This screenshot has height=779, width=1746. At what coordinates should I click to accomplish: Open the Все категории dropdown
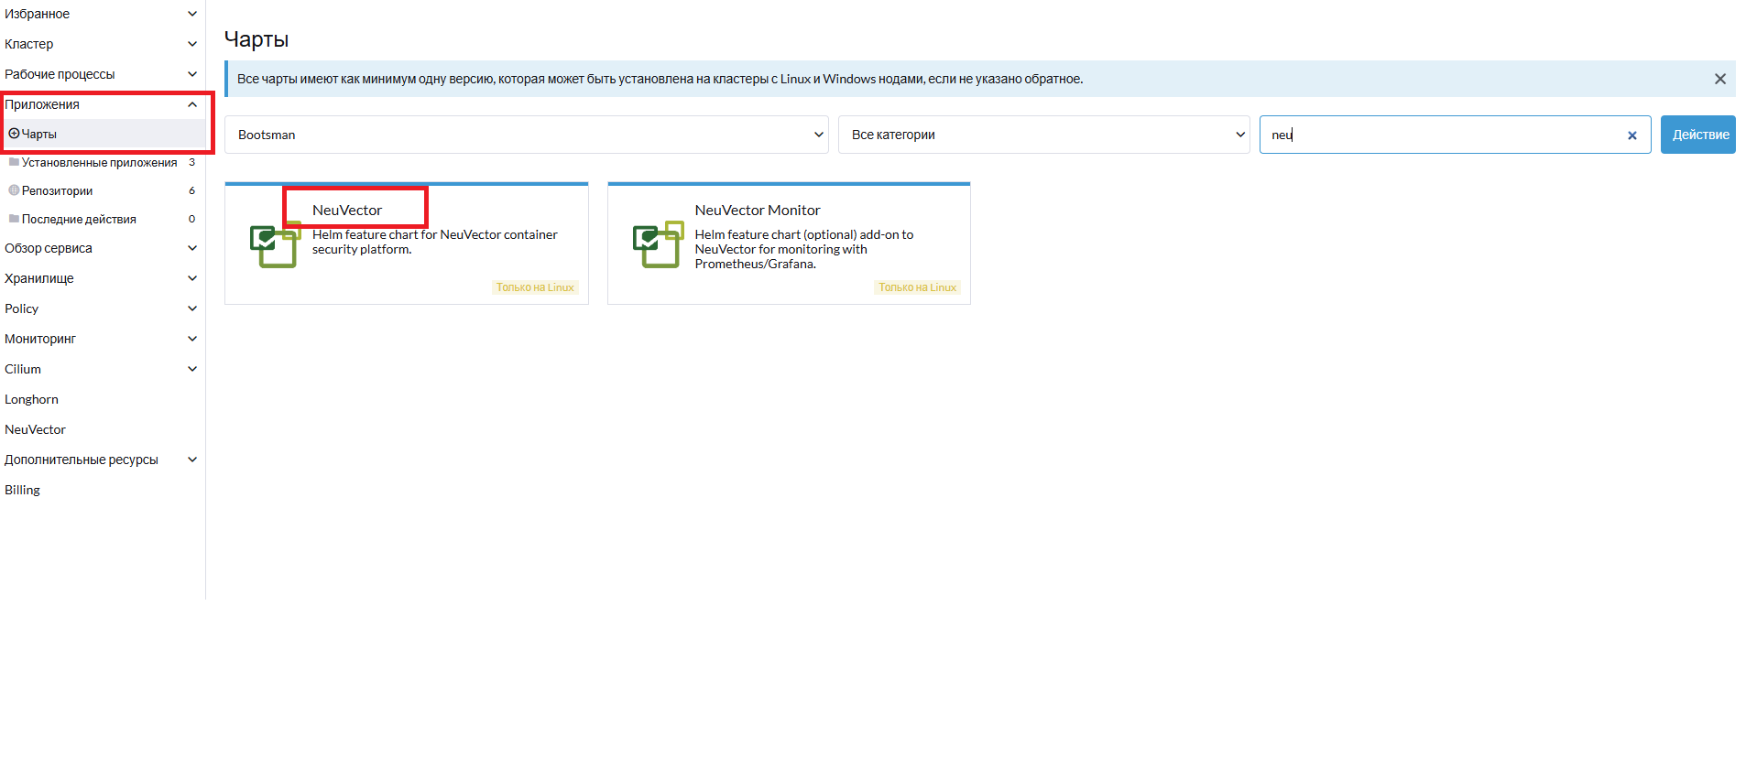(x=1043, y=135)
